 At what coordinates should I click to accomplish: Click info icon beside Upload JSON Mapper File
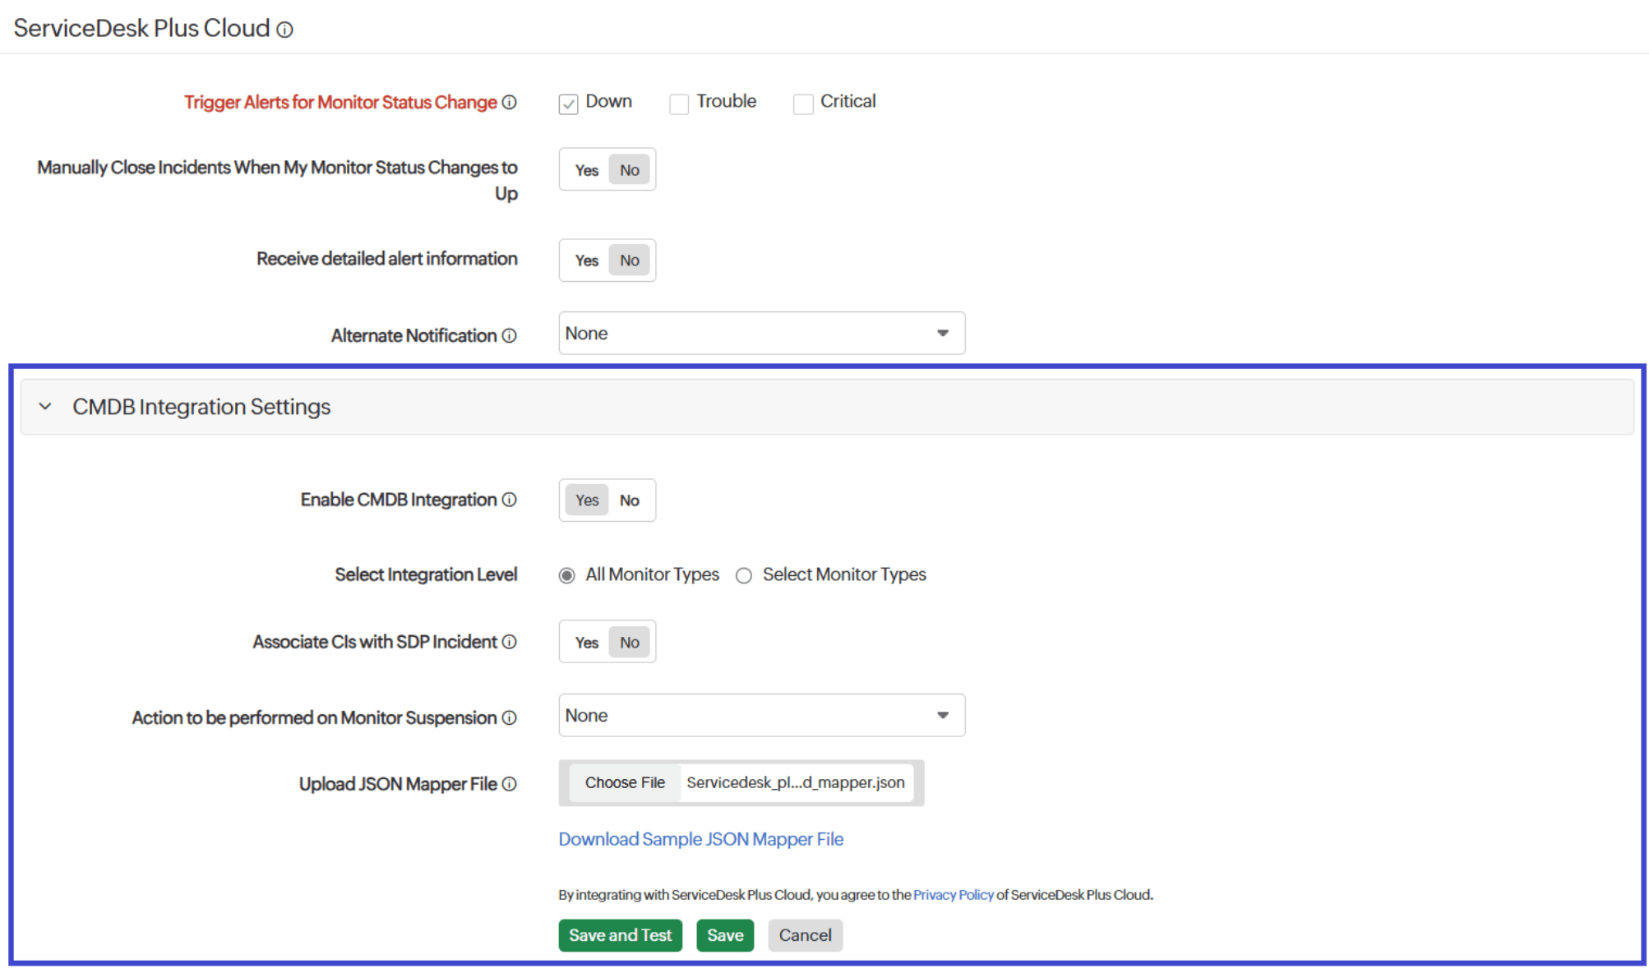tap(510, 784)
